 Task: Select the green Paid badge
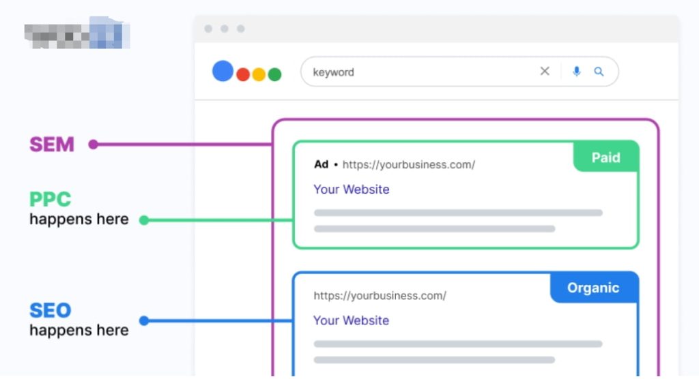pyautogui.click(x=605, y=157)
